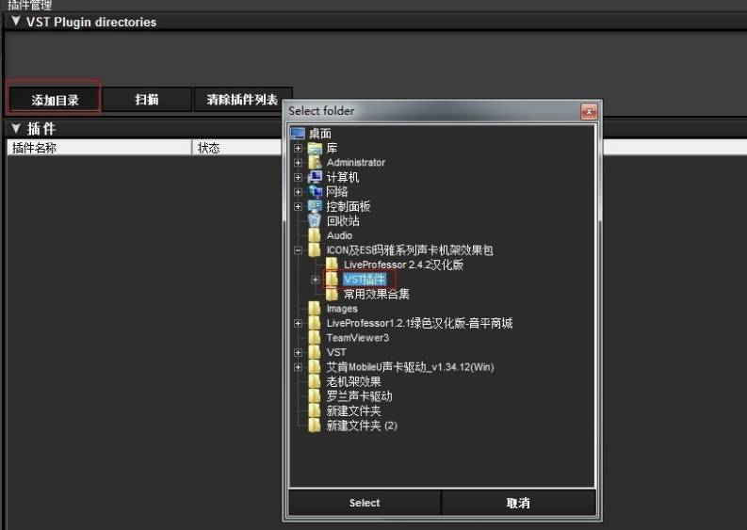
Task: Expand the 网络 tree node
Action: [x=299, y=192]
